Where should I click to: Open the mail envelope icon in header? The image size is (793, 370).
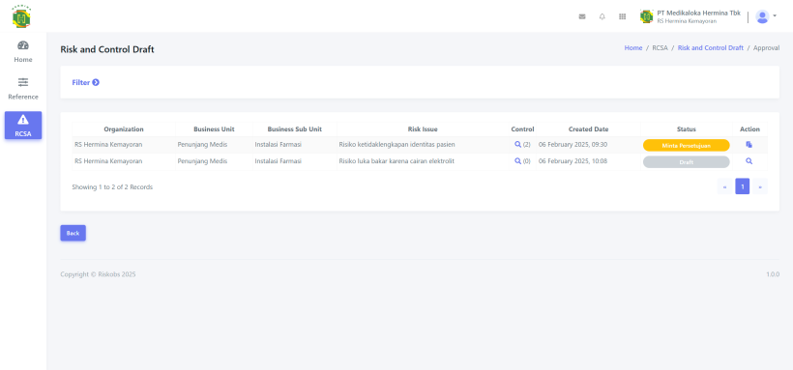(582, 16)
